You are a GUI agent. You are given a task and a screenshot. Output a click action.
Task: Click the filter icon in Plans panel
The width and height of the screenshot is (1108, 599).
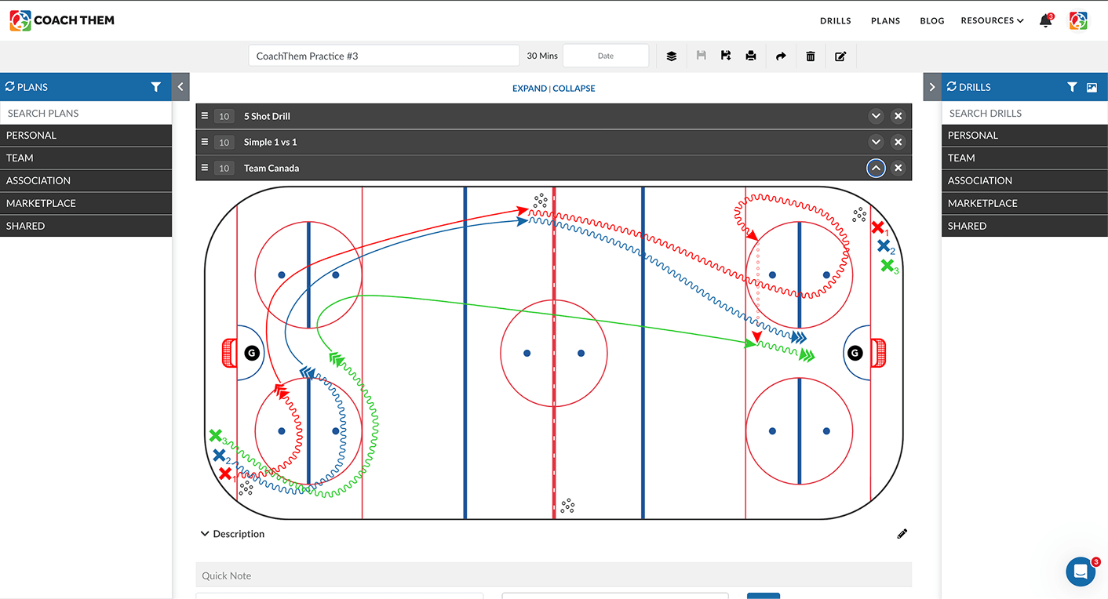click(x=155, y=87)
